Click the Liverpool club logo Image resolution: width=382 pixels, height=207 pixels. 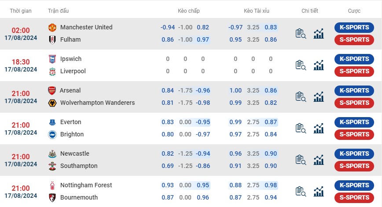click(52, 71)
